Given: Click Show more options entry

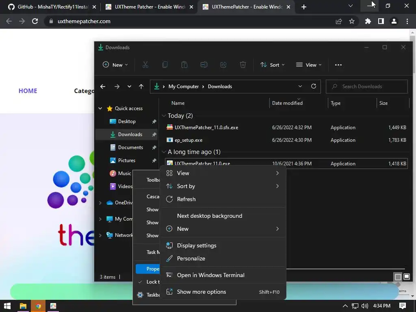Looking at the screenshot, I should (223, 292).
